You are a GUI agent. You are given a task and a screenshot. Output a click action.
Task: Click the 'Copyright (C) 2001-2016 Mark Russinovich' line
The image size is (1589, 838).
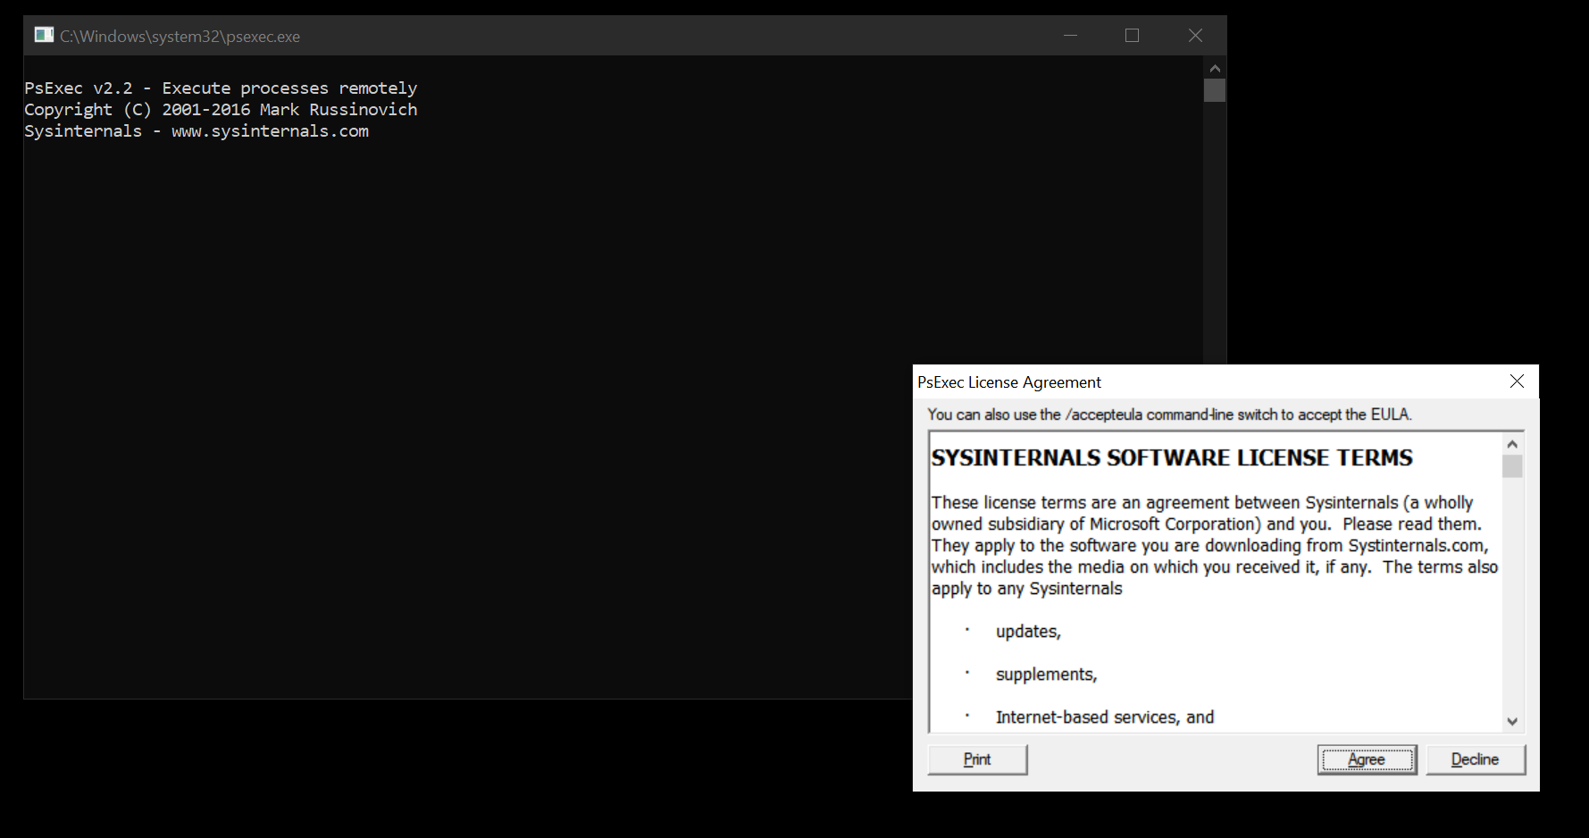click(x=221, y=110)
